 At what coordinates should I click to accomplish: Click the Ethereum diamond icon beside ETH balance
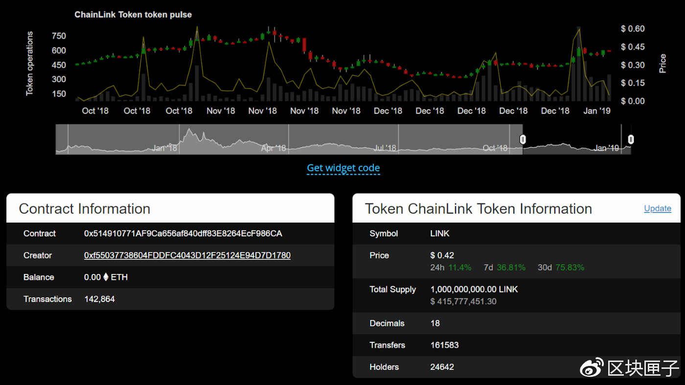click(106, 277)
